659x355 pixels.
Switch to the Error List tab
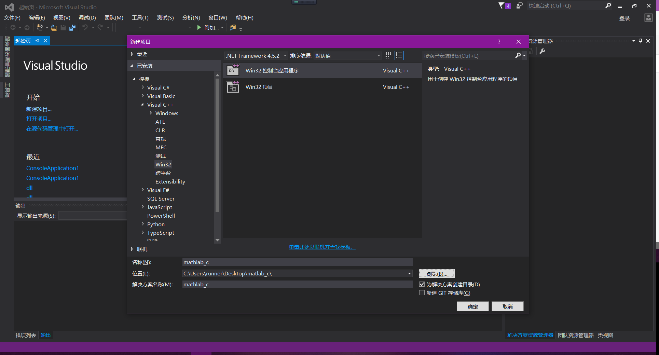pos(26,335)
